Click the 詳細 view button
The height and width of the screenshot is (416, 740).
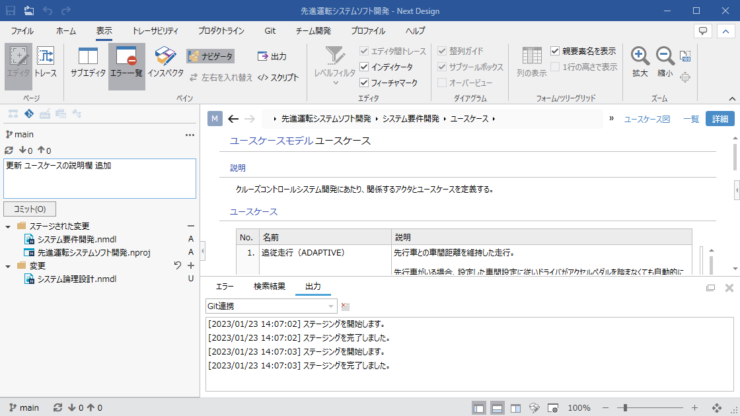click(720, 119)
